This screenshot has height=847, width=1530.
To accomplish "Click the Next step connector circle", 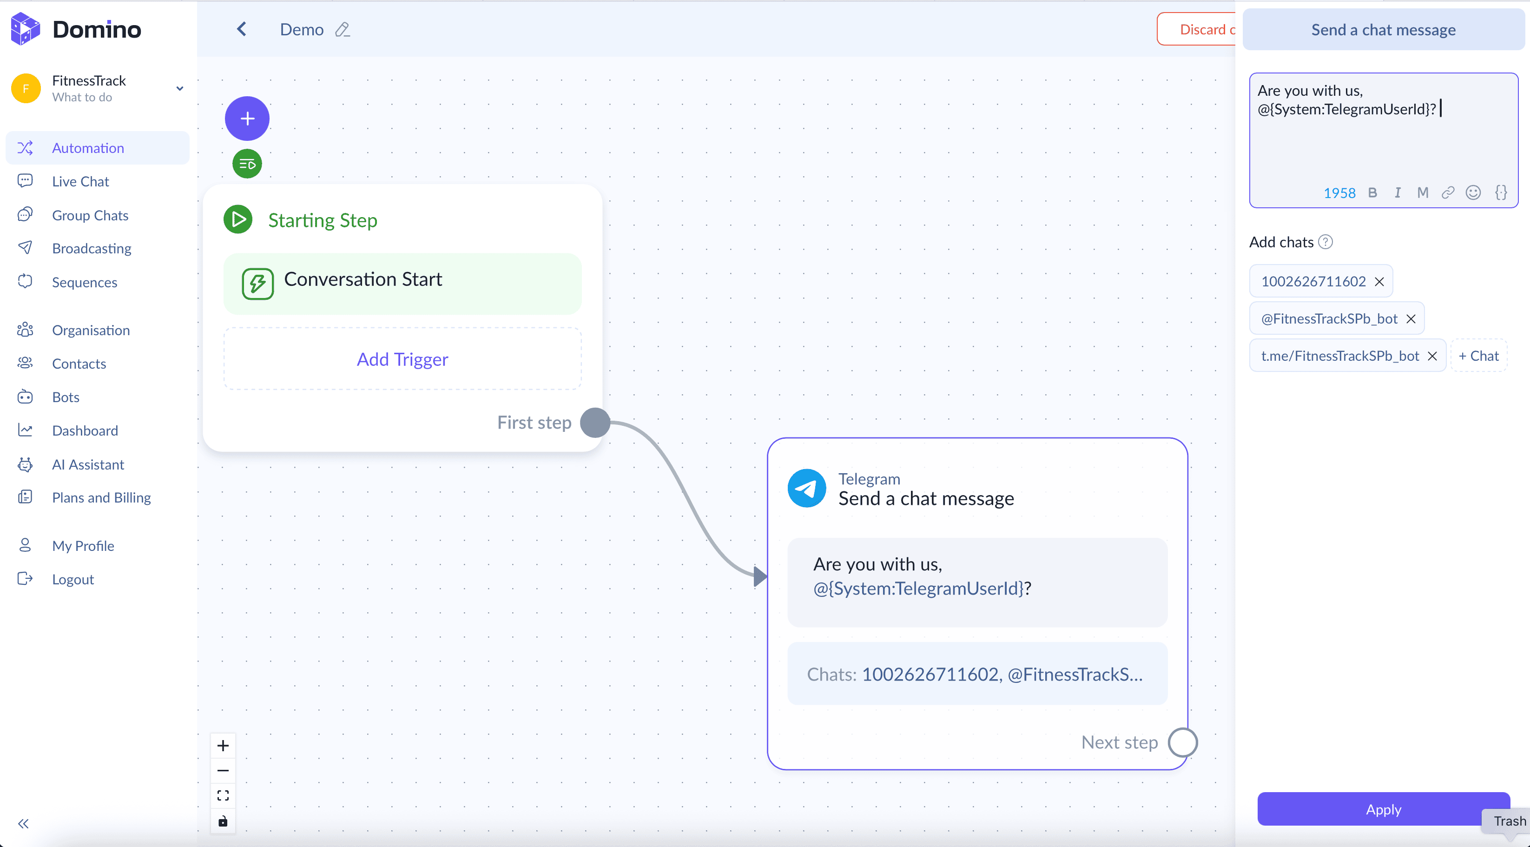I will 1182,742.
